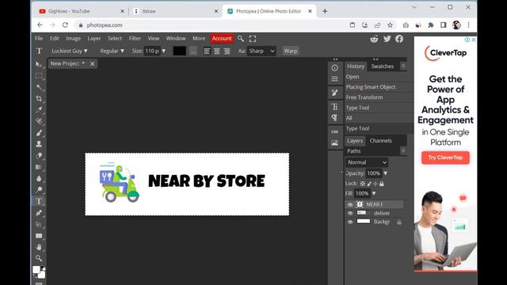This screenshot has width=507, height=285.
Task: Hide the NEAR text layer
Action: click(x=350, y=204)
